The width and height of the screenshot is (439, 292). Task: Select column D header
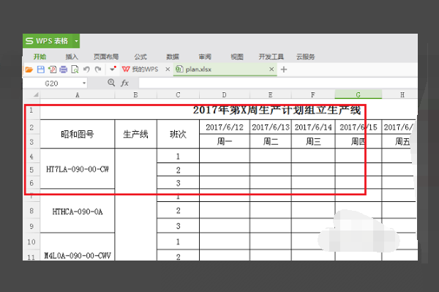(x=225, y=95)
